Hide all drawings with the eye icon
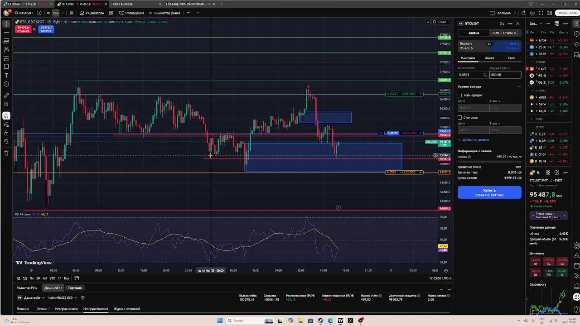Image resolution: width=580 pixels, height=326 pixels. [x=6, y=141]
